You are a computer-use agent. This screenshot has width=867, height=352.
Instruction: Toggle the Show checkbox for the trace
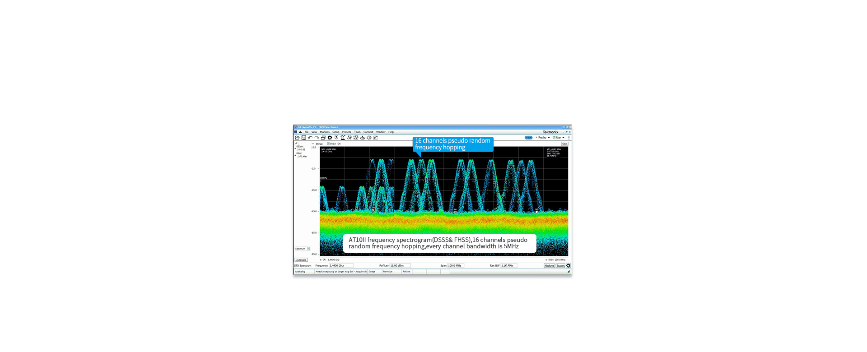[328, 144]
